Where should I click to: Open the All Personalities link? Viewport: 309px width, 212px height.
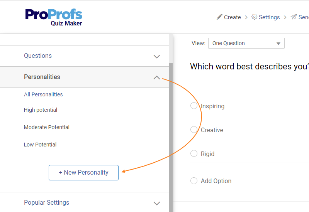click(43, 94)
